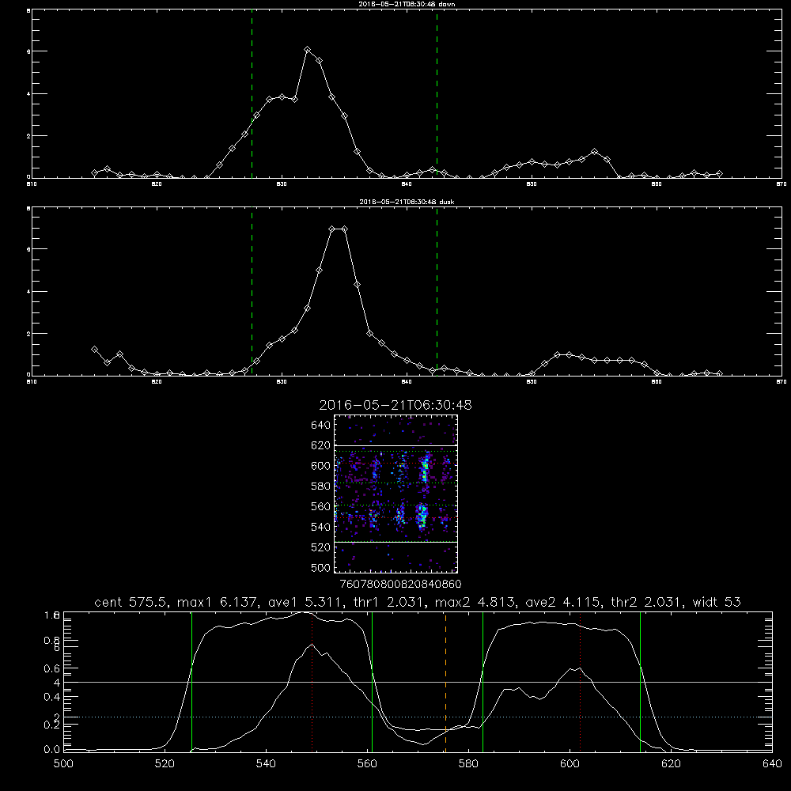Click the '500' x-axis label of bottom plot
Viewport: 791px width, 791px height.
click(x=63, y=764)
